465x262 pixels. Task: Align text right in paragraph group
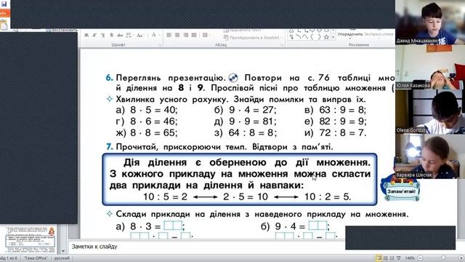tap(186, 35)
